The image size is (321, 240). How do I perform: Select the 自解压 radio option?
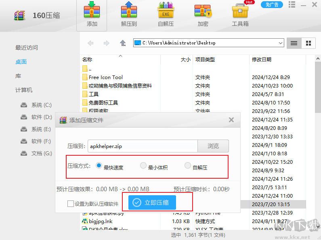[187, 165]
